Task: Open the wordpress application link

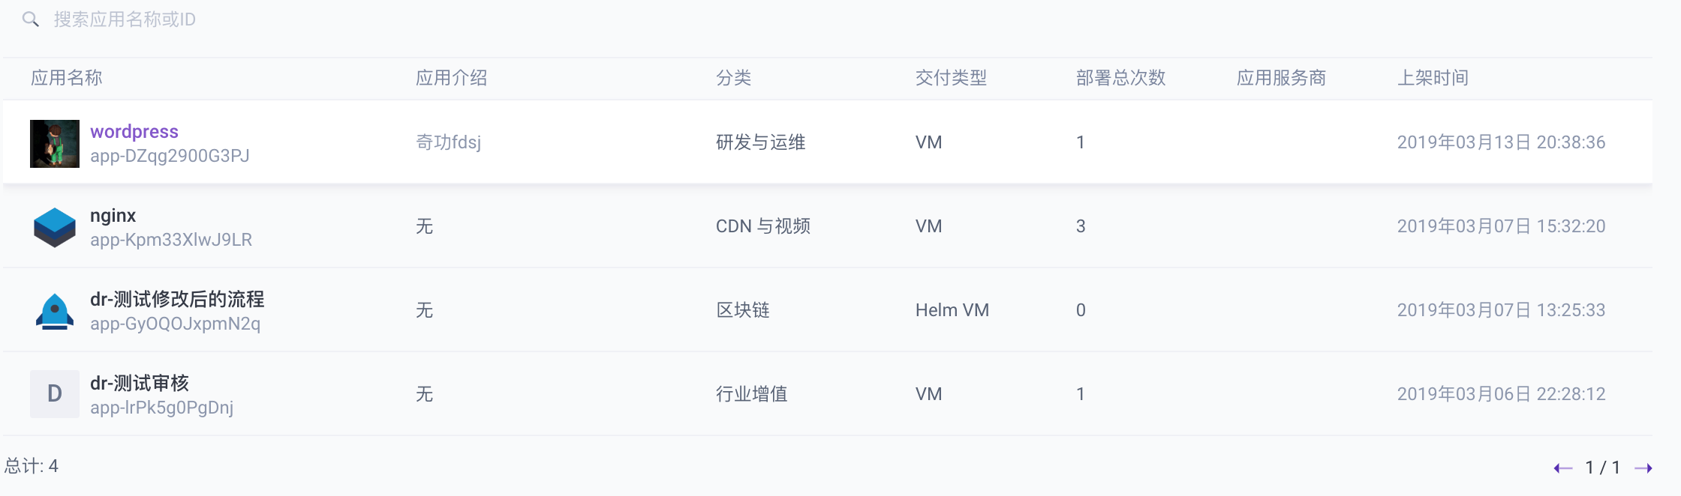Action: (134, 131)
